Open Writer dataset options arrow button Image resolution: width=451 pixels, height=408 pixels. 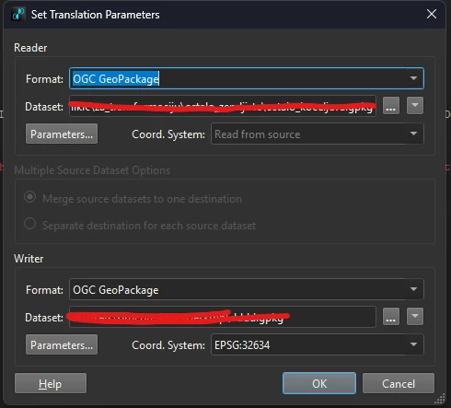point(415,317)
